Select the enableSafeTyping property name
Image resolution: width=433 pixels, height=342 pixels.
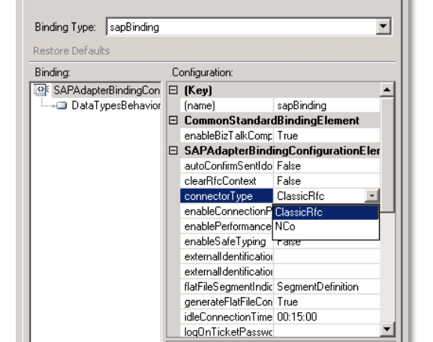coord(227,242)
